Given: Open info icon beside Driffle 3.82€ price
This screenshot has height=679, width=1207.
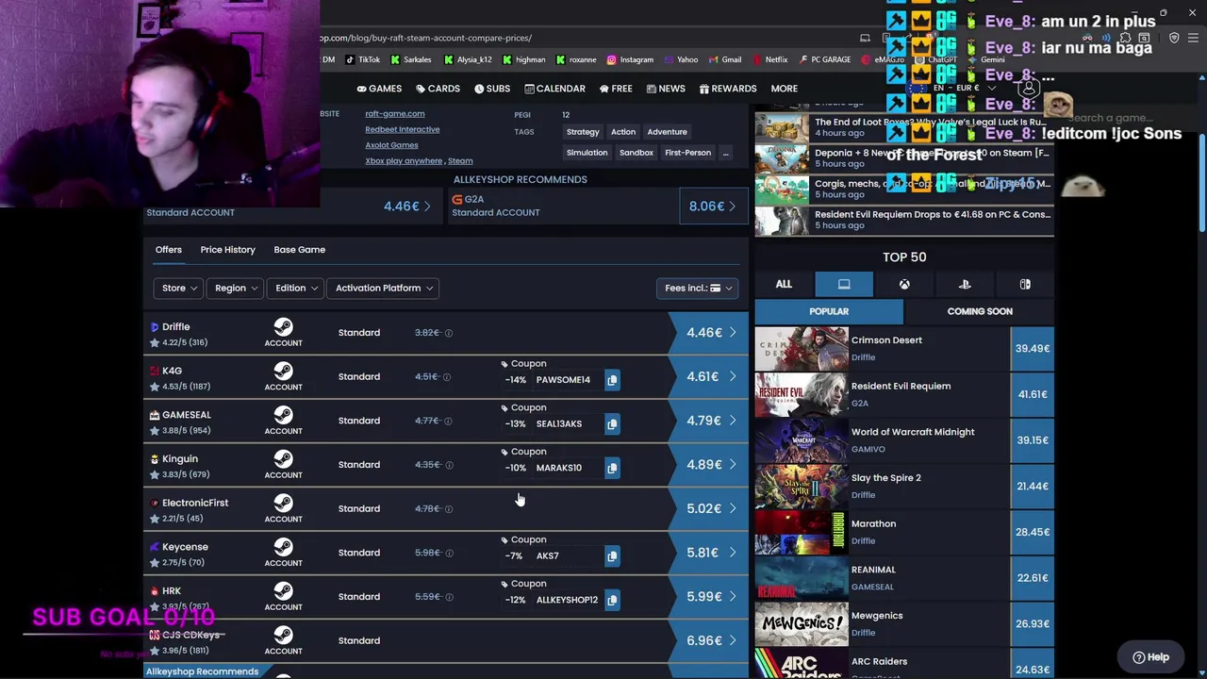Looking at the screenshot, I should click(449, 333).
